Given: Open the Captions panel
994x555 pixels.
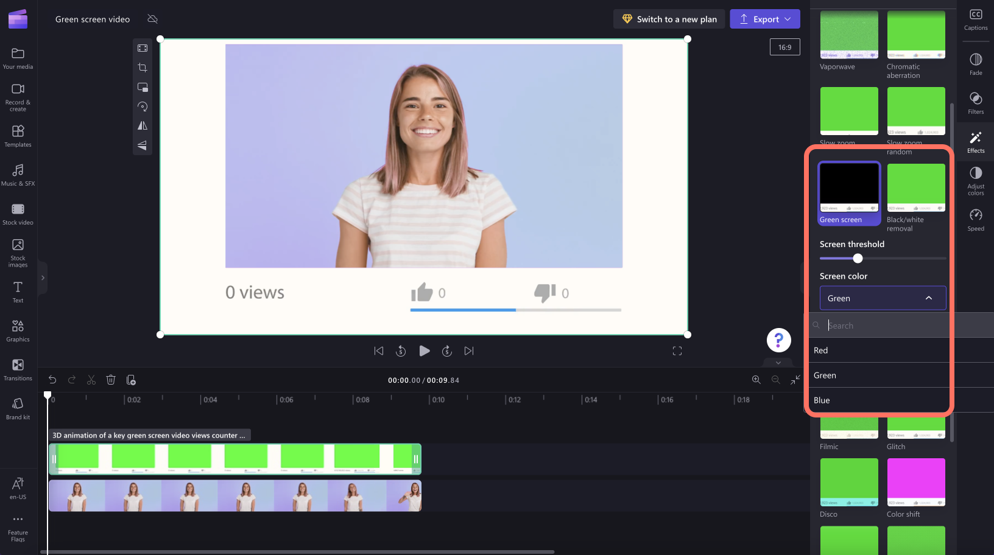Looking at the screenshot, I should click(x=975, y=19).
